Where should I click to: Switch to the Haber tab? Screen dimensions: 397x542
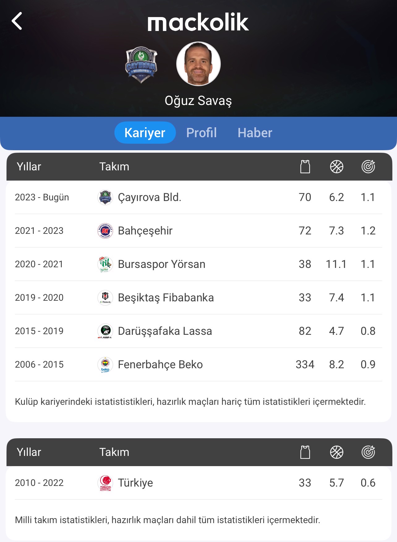[255, 133]
